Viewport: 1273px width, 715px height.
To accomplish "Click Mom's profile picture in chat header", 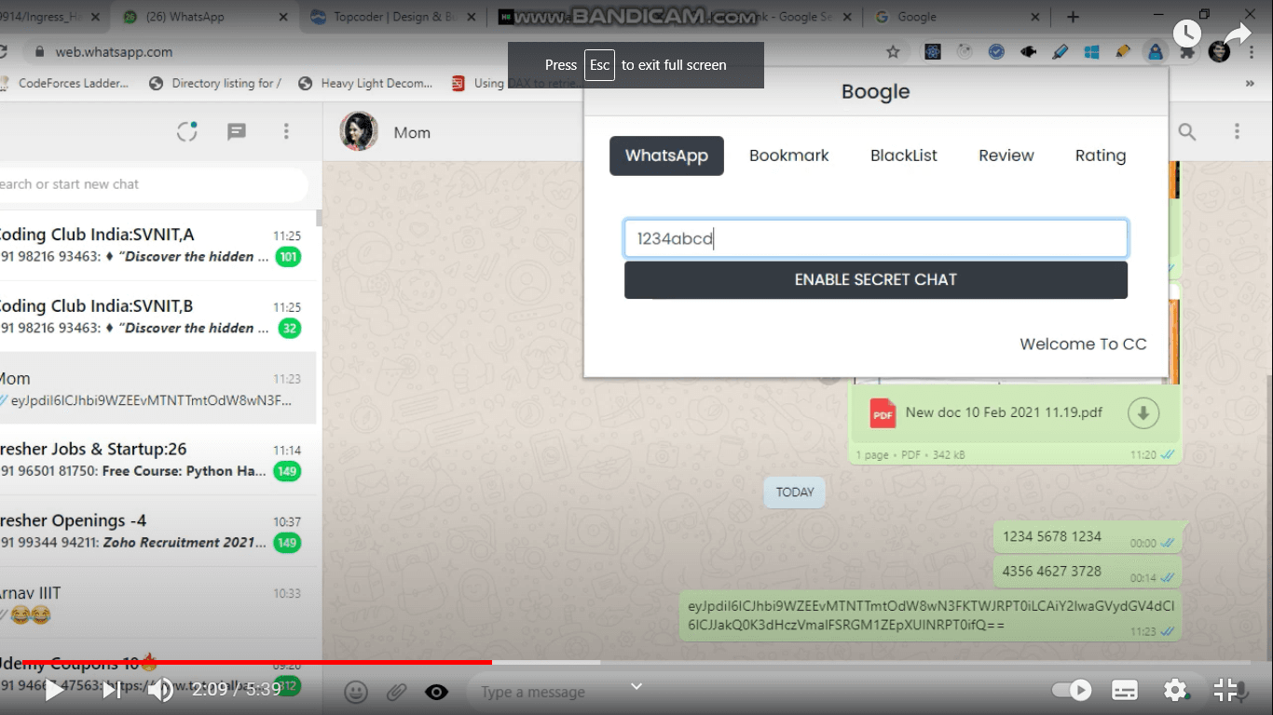I will pos(359,132).
